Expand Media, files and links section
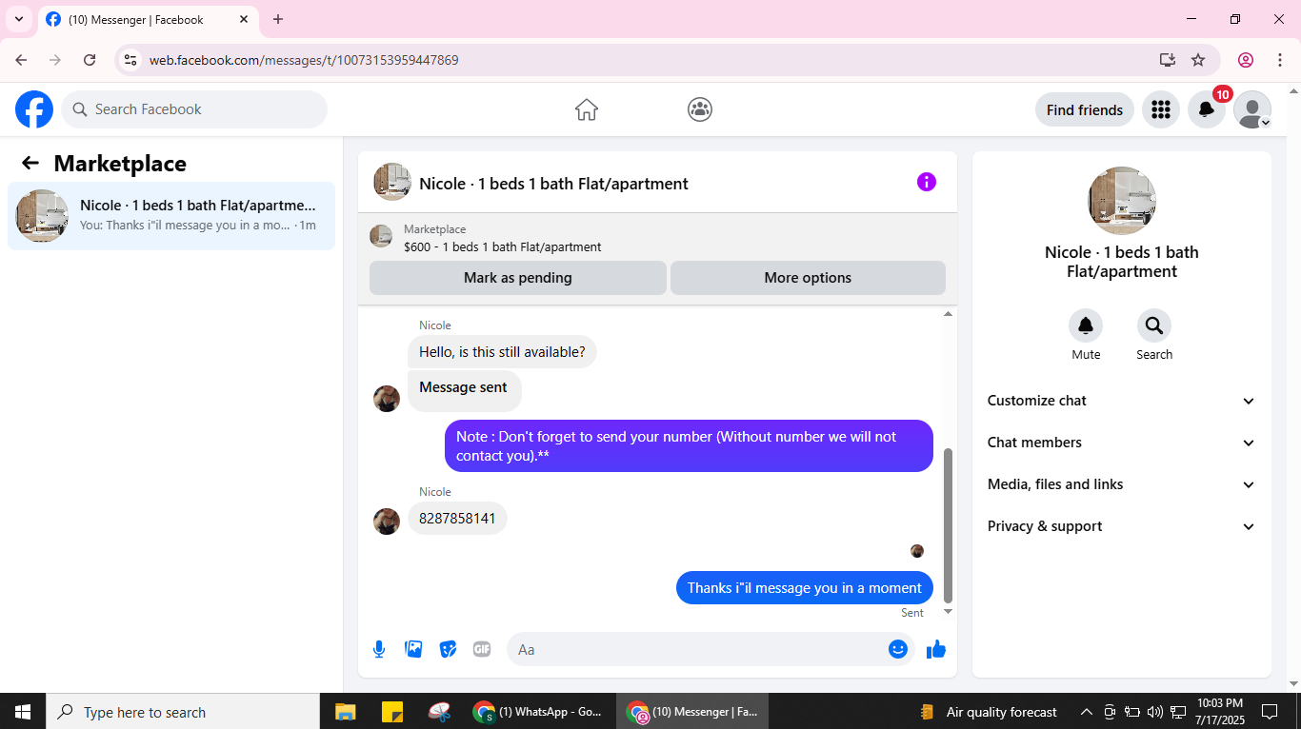 (1122, 484)
